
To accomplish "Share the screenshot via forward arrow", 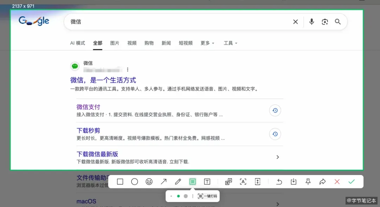I will 322,182.
